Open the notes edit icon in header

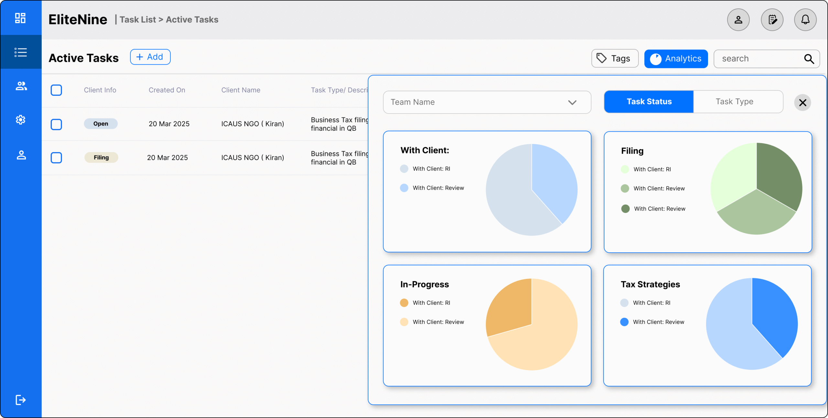coord(772,20)
